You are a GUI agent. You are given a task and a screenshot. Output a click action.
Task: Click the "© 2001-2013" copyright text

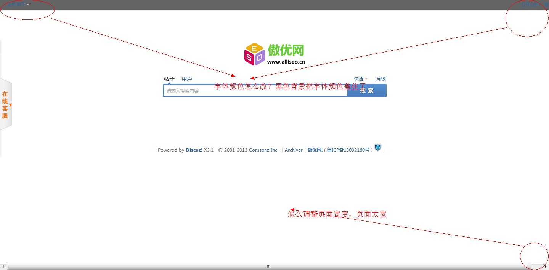[233, 150]
